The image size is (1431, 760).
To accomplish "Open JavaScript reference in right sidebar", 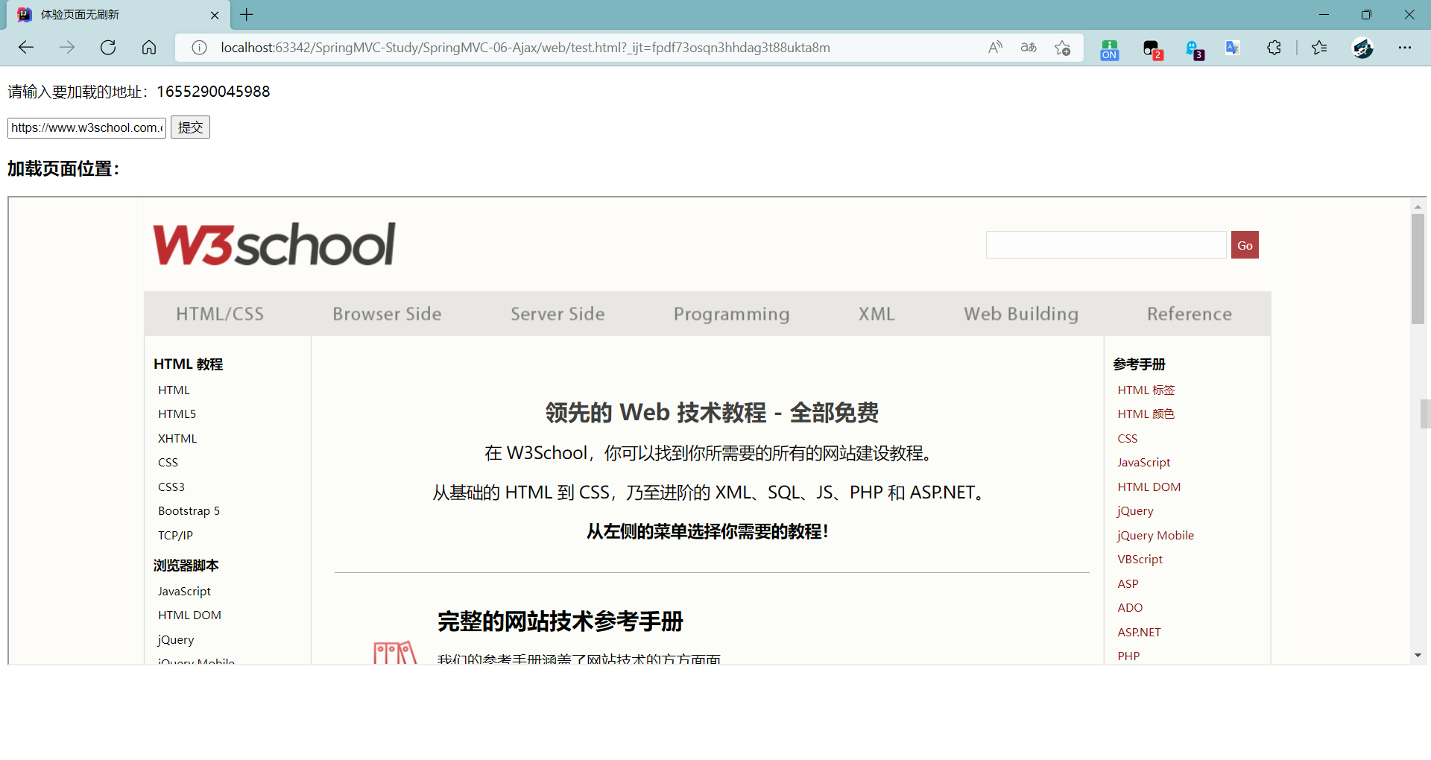I will click(1143, 462).
